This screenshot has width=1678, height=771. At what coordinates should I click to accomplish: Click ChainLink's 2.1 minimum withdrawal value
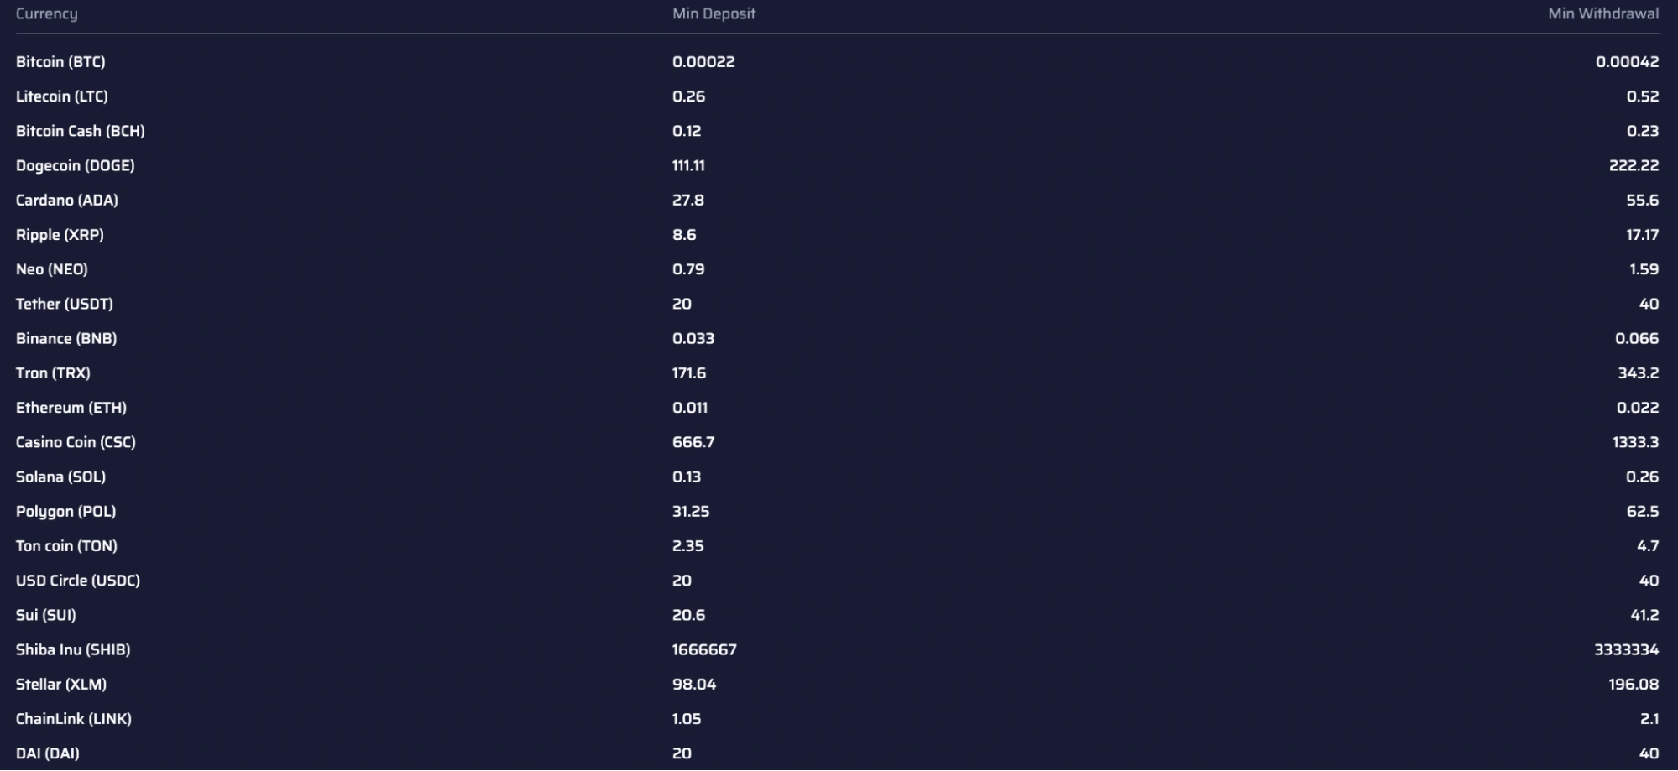(x=1649, y=719)
